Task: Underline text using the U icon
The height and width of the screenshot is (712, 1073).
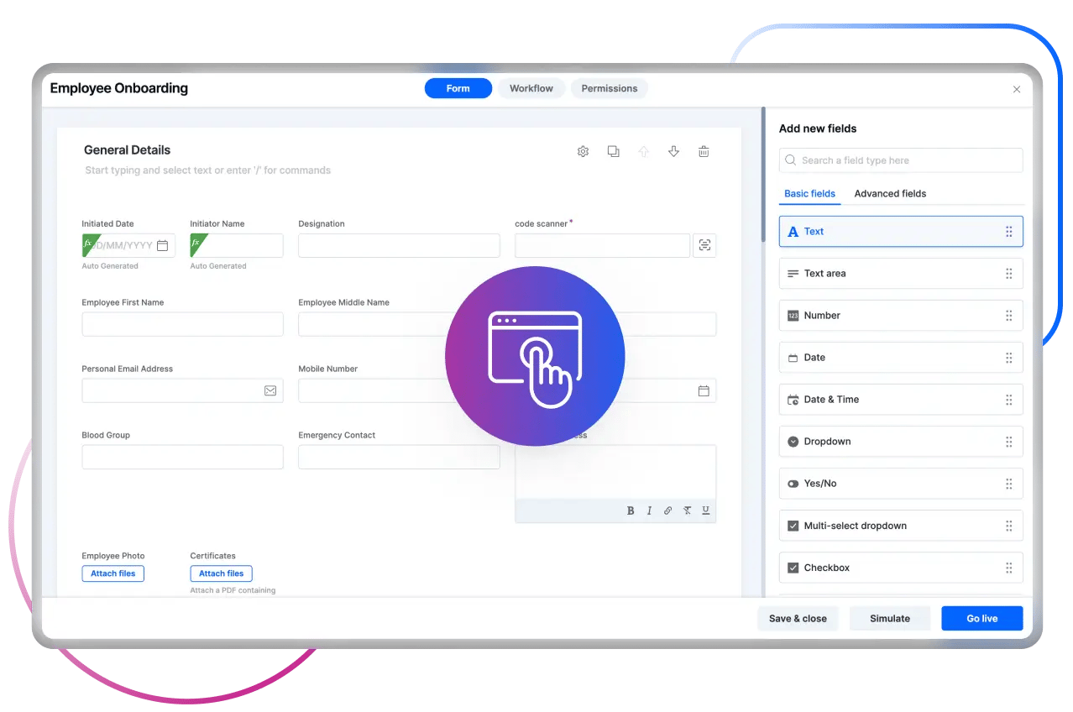Action: [x=705, y=510]
